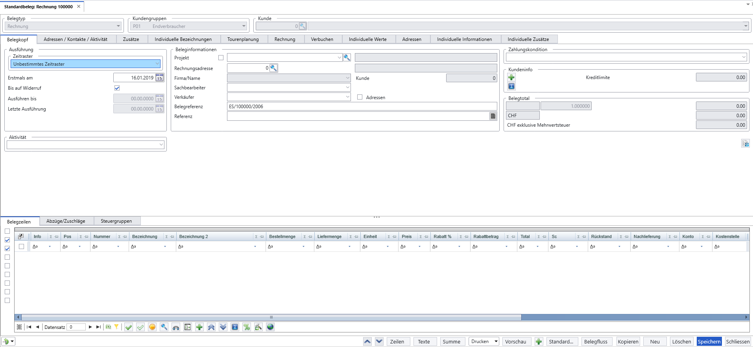753x347 pixels.
Task: Switch to the Verbuchen tab
Action: pos(322,39)
